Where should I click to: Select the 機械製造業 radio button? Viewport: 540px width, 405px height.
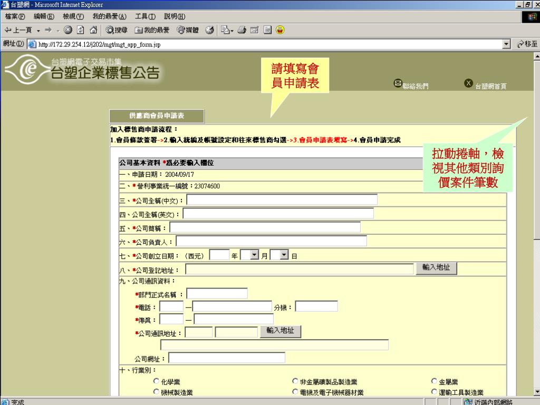coord(156,392)
